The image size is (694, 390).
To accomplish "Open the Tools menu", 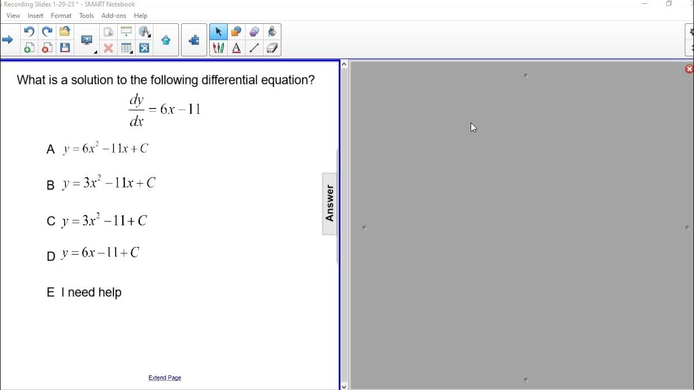I will pos(87,16).
